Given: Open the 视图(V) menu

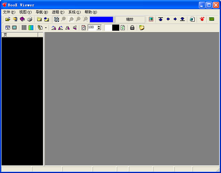Looking at the screenshot, I should [25, 12].
